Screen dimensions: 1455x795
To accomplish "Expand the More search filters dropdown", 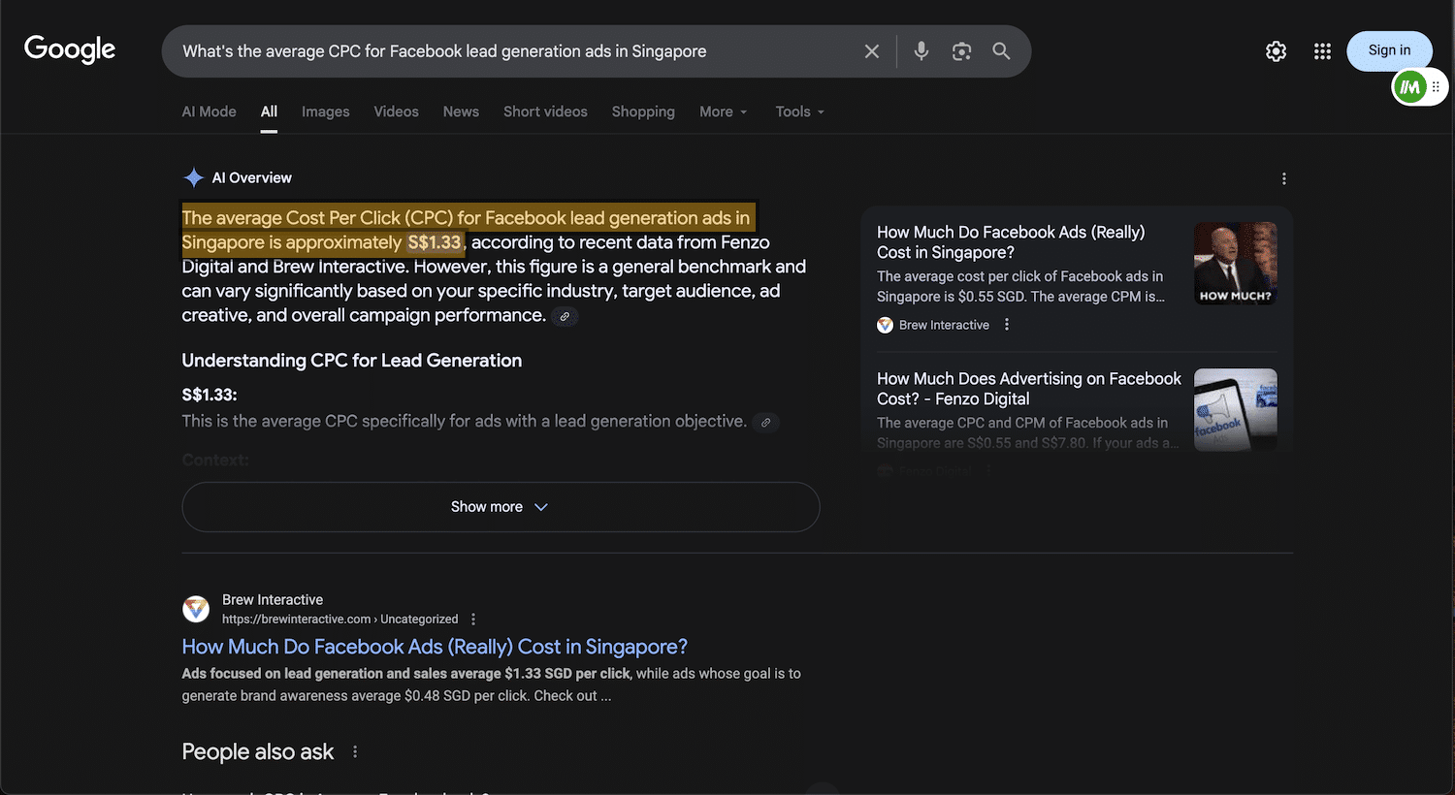I will 723,111.
